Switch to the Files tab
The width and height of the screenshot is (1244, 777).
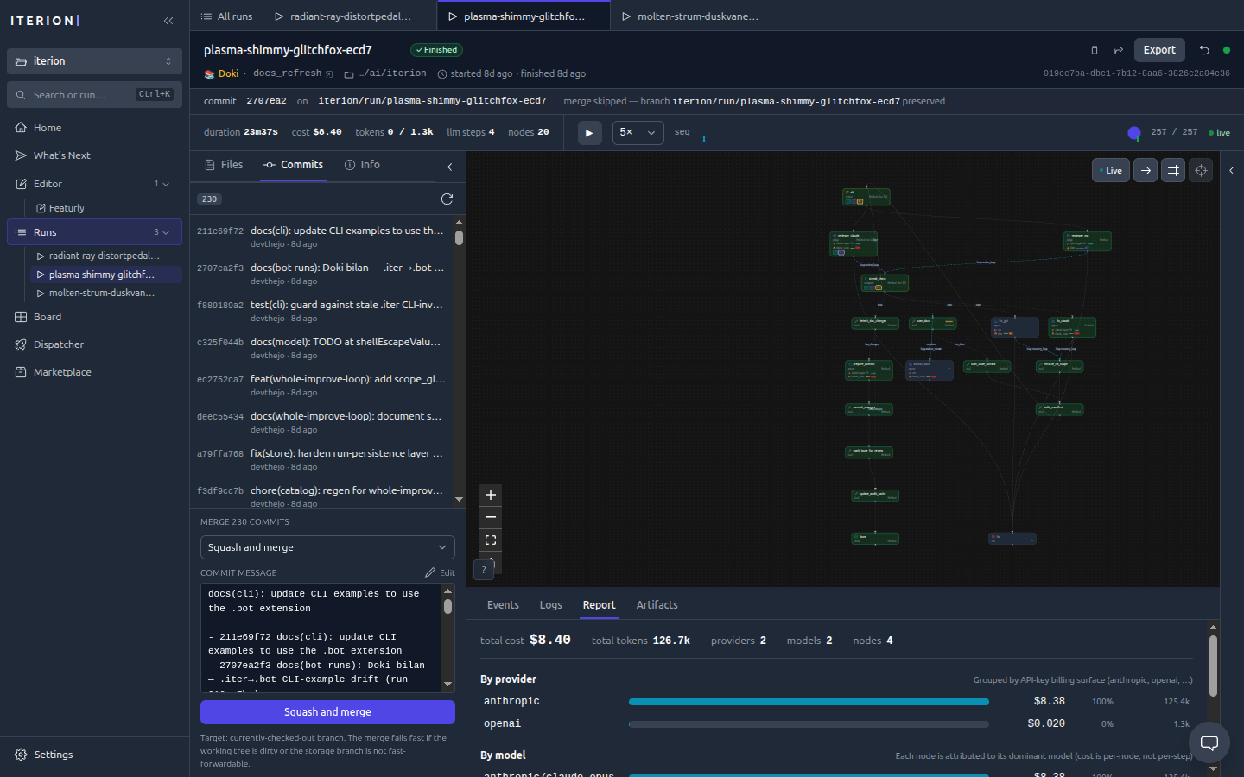pos(224,165)
